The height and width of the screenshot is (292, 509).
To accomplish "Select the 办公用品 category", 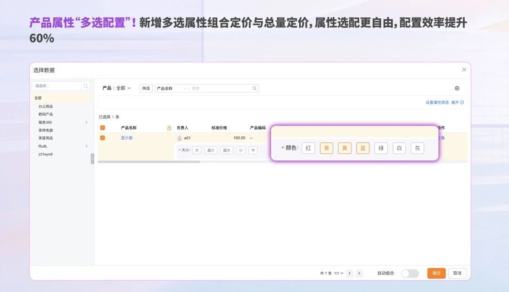I will tap(46, 107).
